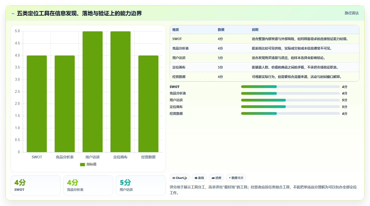Click the 定位画布 bar in chart

click(x=121, y=92)
